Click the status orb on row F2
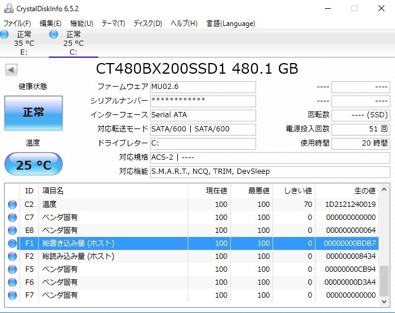This screenshot has width=395, height=313. [12, 256]
